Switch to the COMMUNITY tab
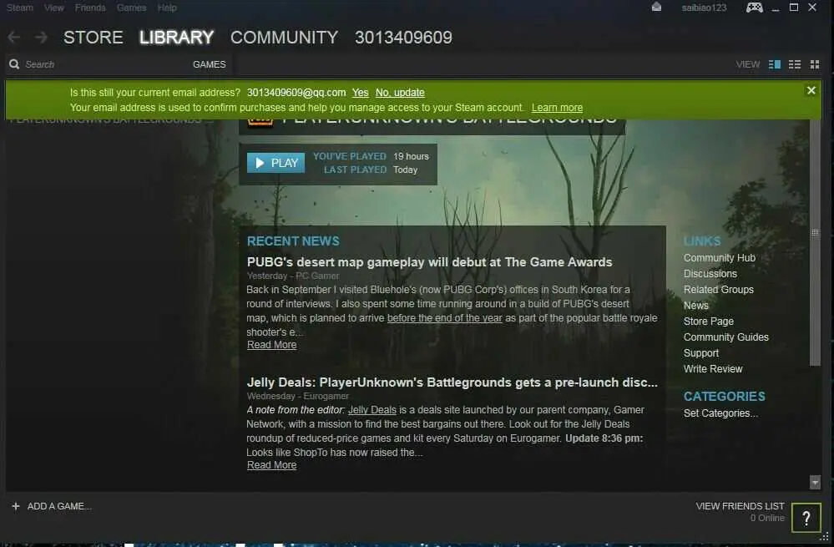The image size is (834, 547). coord(284,38)
